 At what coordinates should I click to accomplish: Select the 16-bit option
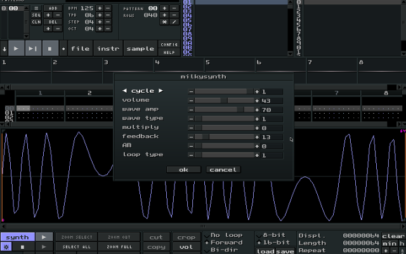point(274,243)
